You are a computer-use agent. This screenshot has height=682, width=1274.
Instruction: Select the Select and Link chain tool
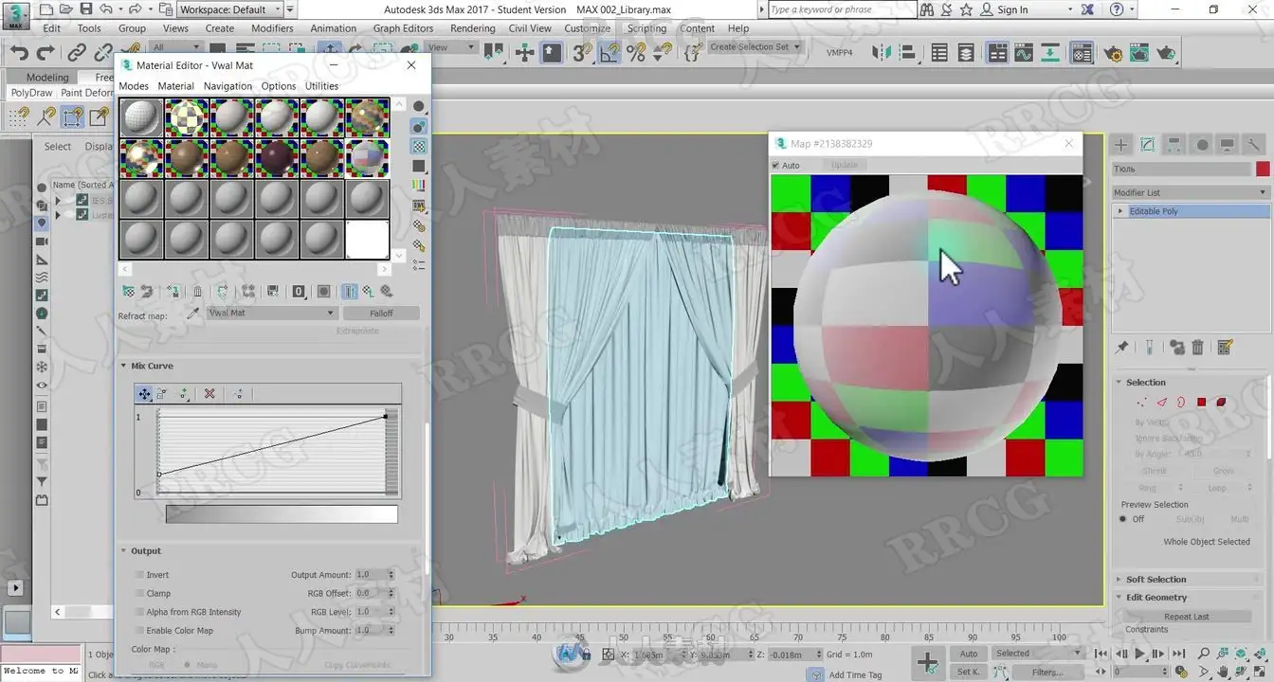tap(76, 53)
